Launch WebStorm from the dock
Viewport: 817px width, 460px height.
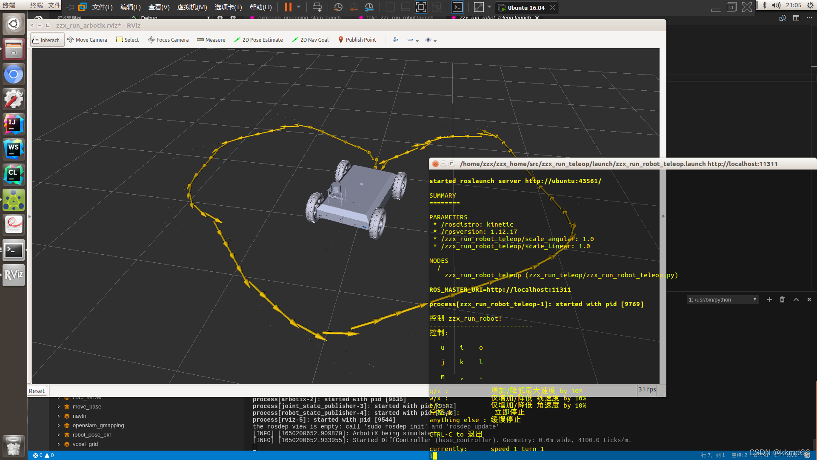(14, 149)
